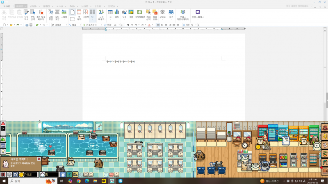Open Character Shape formatting icon
The height and width of the screenshot is (184, 328).
51,12
